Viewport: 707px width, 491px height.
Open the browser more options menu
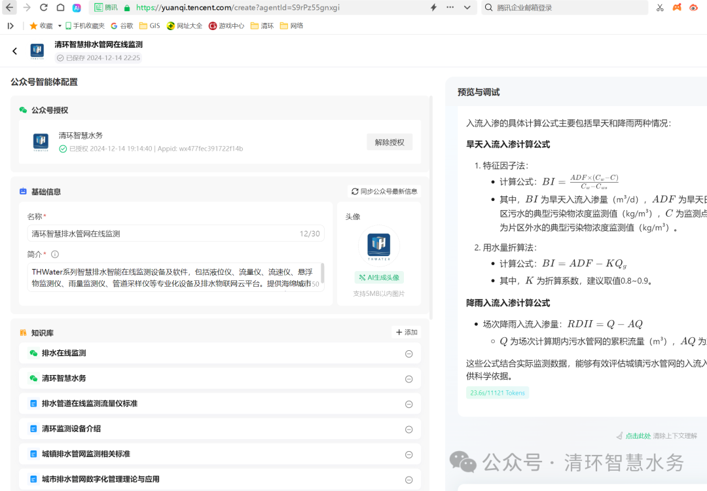[449, 7]
